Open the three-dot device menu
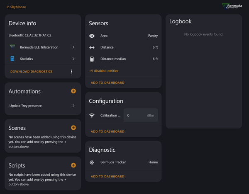The width and height of the screenshot is (249, 194). coord(71,72)
